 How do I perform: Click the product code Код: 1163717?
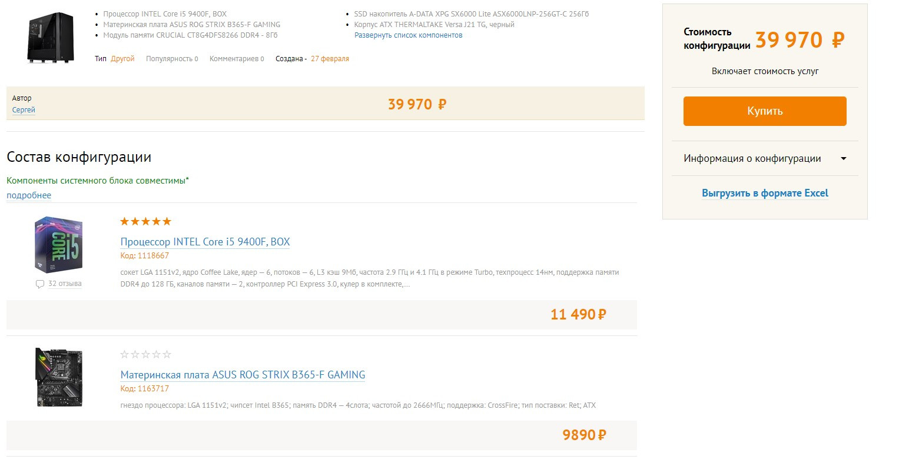click(x=144, y=389)
